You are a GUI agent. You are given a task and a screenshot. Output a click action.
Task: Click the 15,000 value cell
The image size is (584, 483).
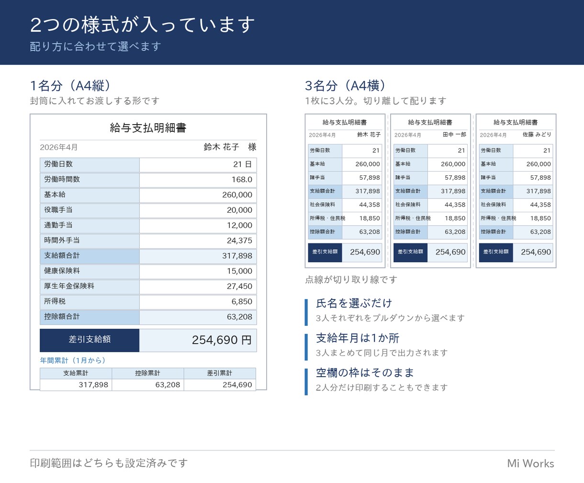198,271
